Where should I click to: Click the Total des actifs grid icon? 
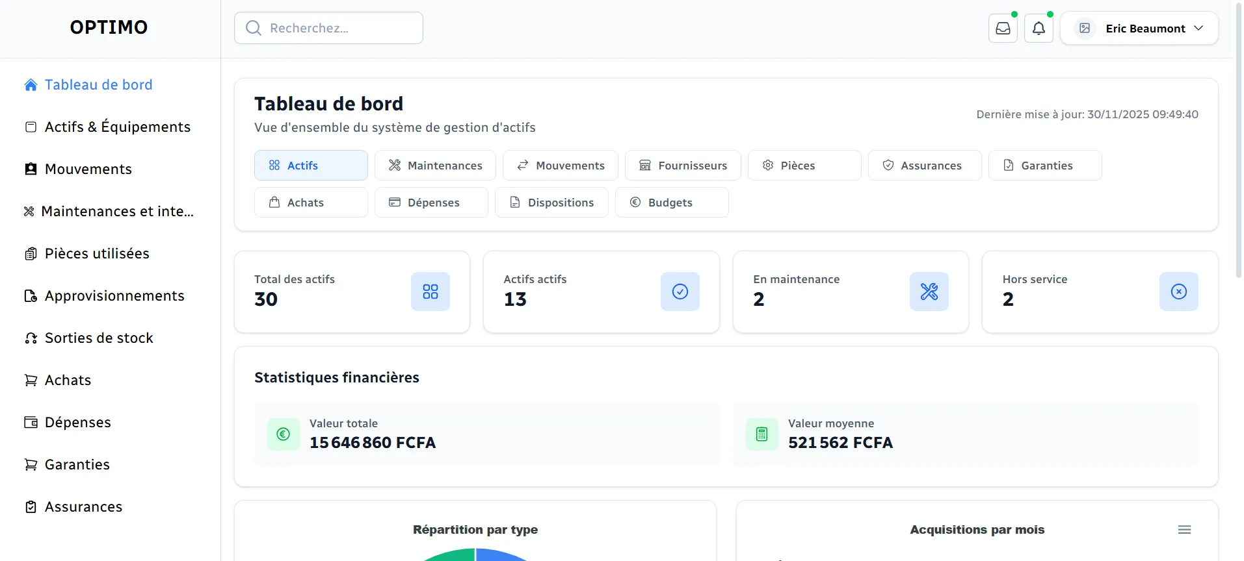pyautogui.click(x=430, y=292)
